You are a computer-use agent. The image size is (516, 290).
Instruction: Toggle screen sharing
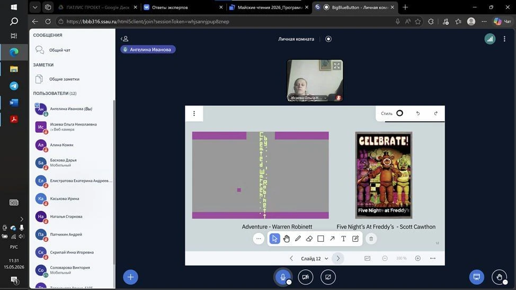point(328,277)
